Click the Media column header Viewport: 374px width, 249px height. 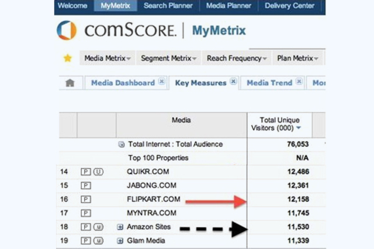click(181, 125)
